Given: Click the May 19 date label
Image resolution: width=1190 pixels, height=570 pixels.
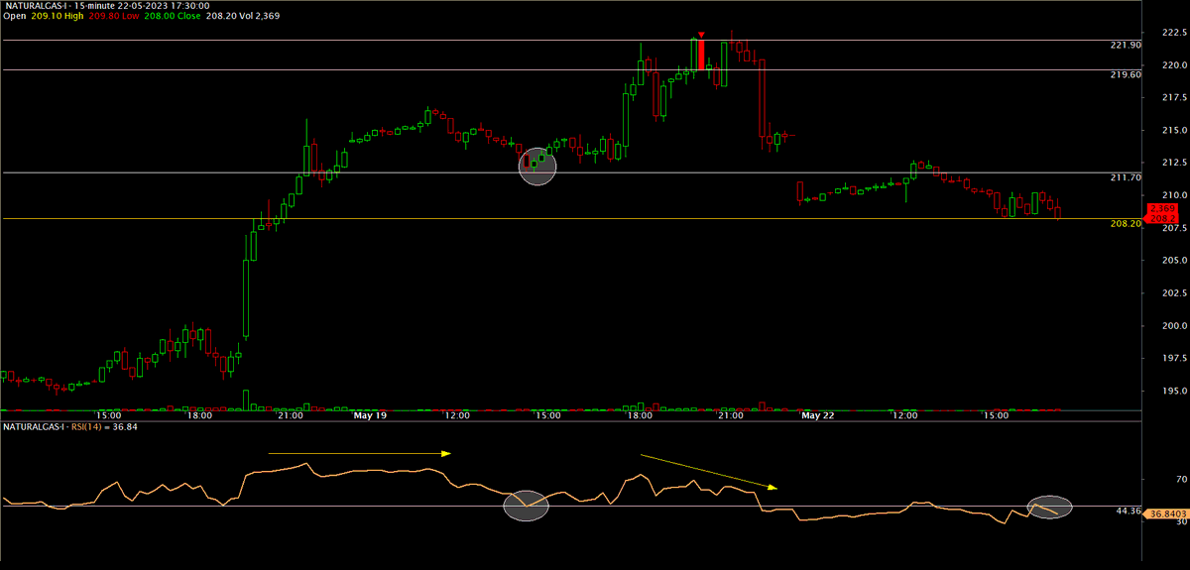Looking at the screenshot, I should click(369, 416).
